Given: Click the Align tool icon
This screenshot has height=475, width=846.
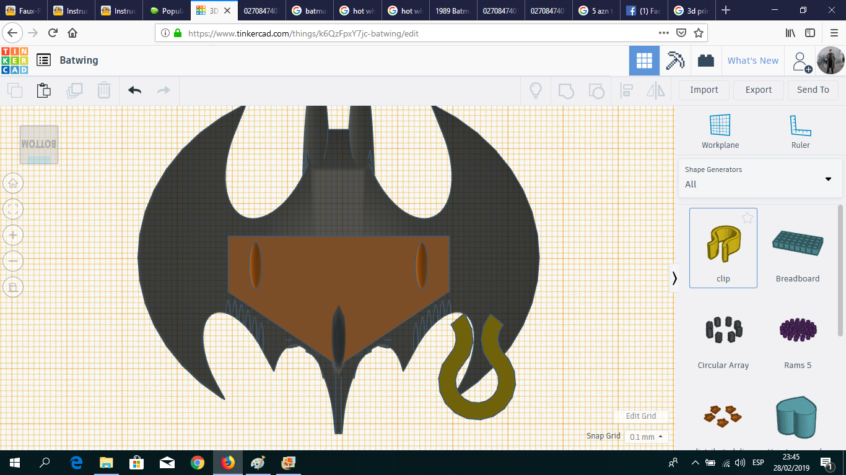Looking at the screenshot, I should (627, 90).
